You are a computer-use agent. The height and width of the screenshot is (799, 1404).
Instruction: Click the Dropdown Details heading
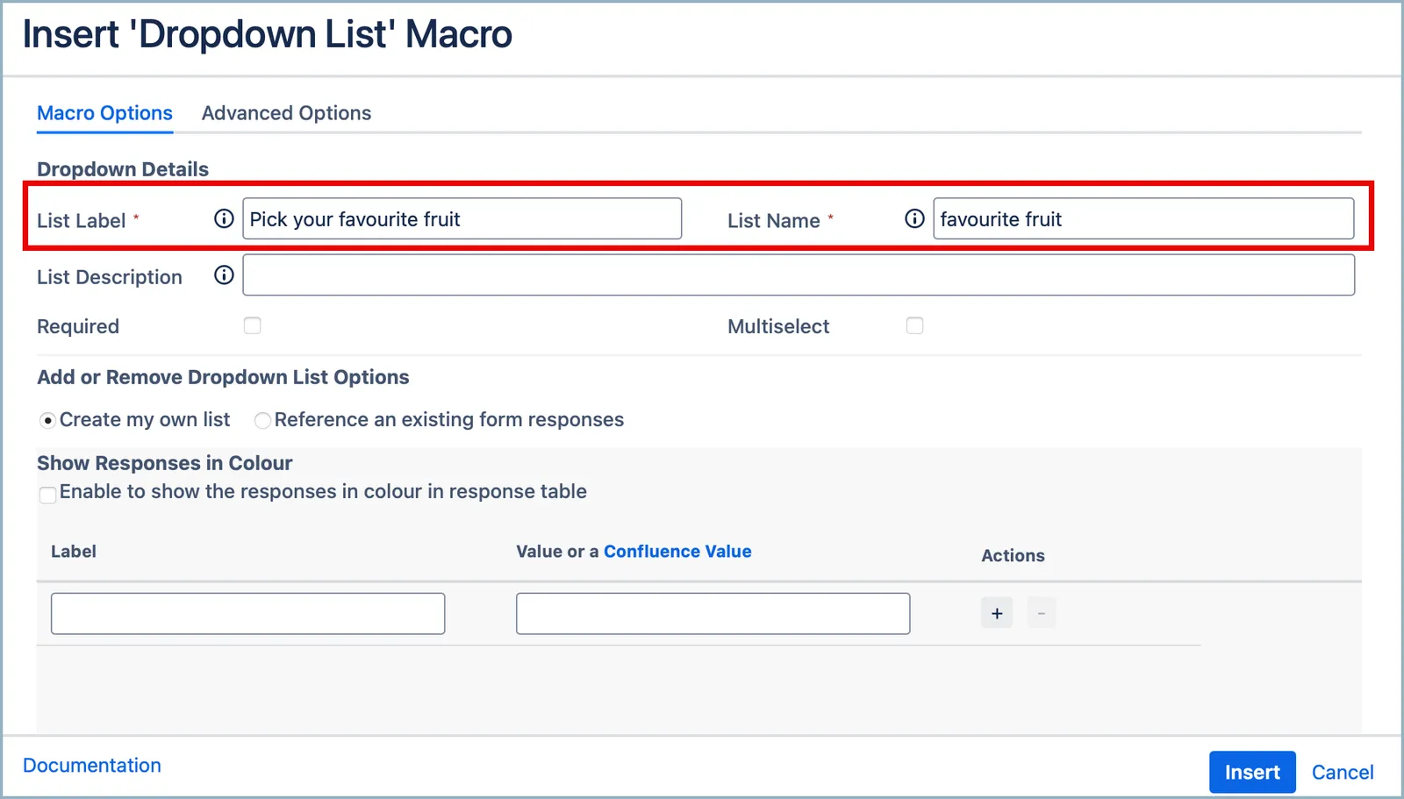tap(123, 169)
